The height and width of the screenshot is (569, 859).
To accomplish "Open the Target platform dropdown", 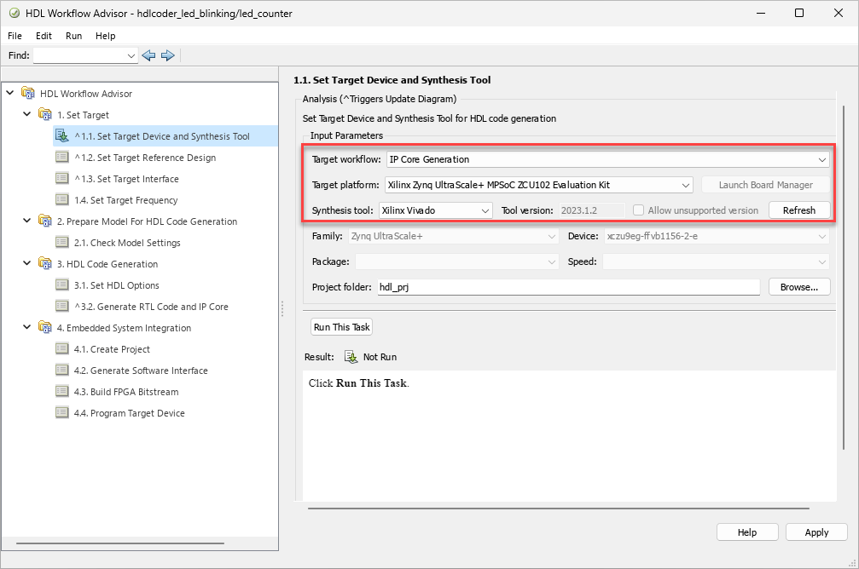I will pyautogui.click(x=686, y=185).
